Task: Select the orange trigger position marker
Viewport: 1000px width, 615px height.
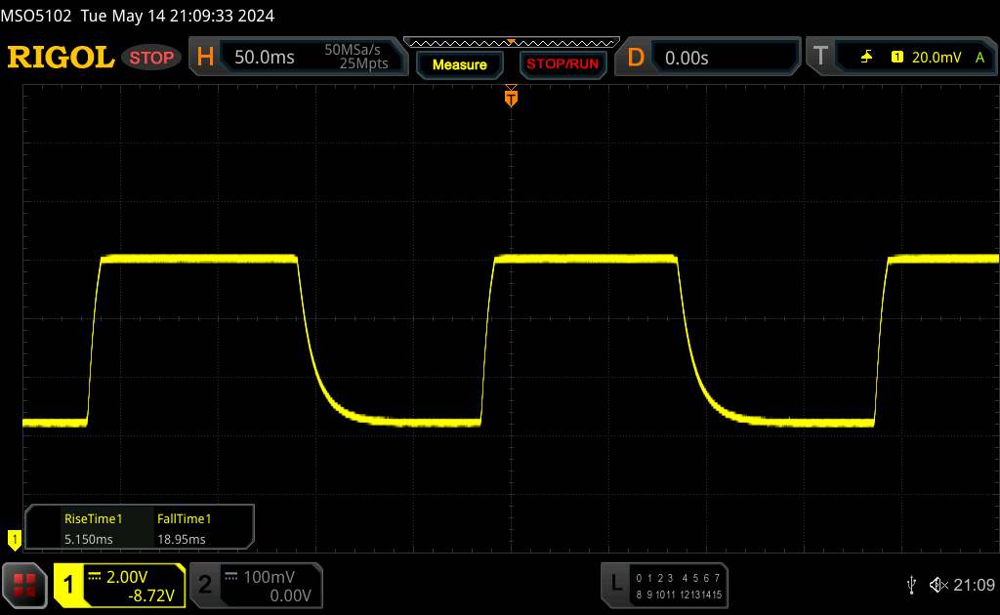Action: click(511, 97)
